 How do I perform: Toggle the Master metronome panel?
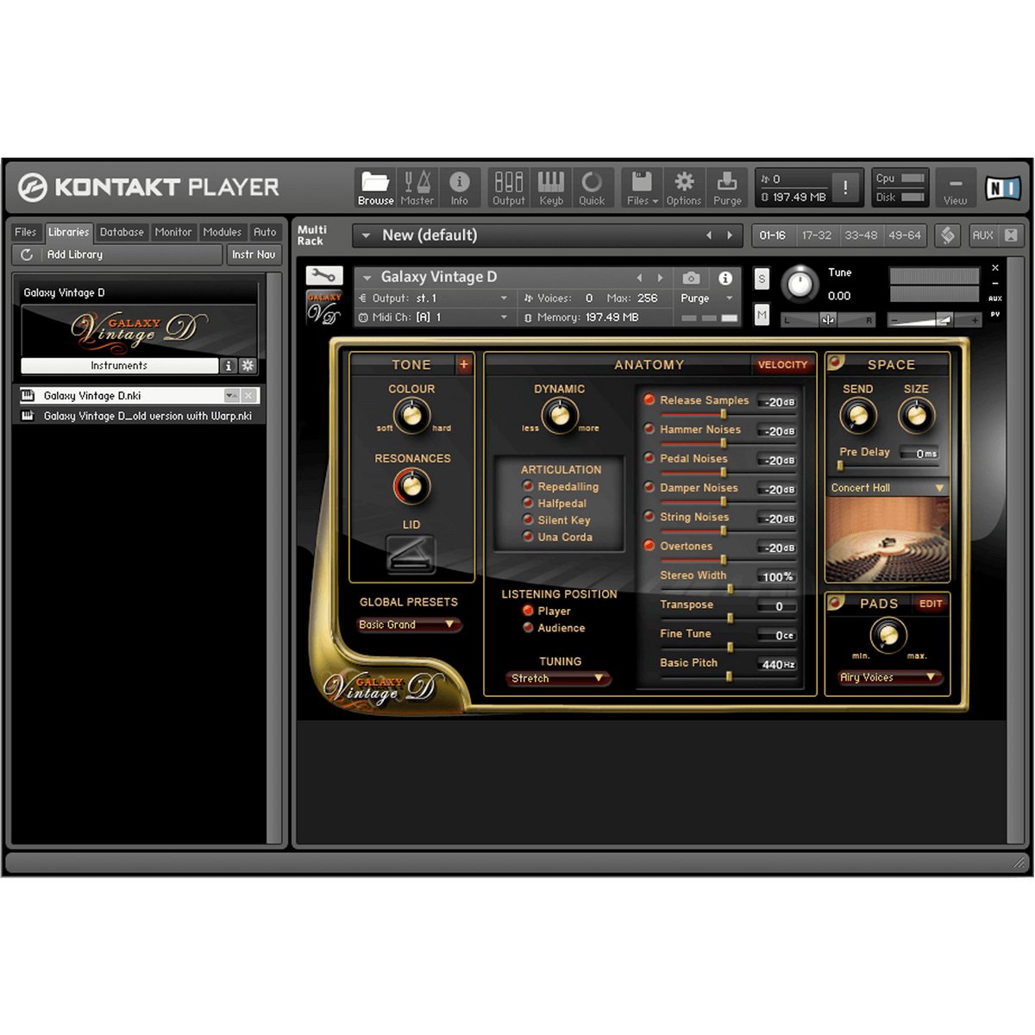pyautogui.click(x=417, y=187)
